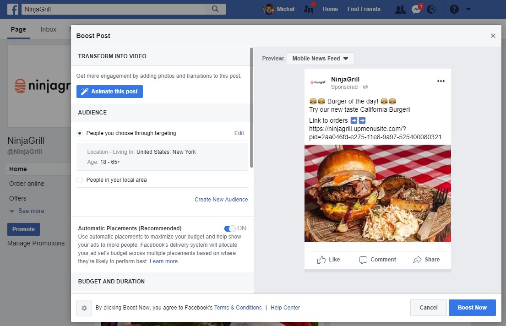Open the notifications globe icon
The height and width of the screenshot is (326, 506).
tap(431, 9)
